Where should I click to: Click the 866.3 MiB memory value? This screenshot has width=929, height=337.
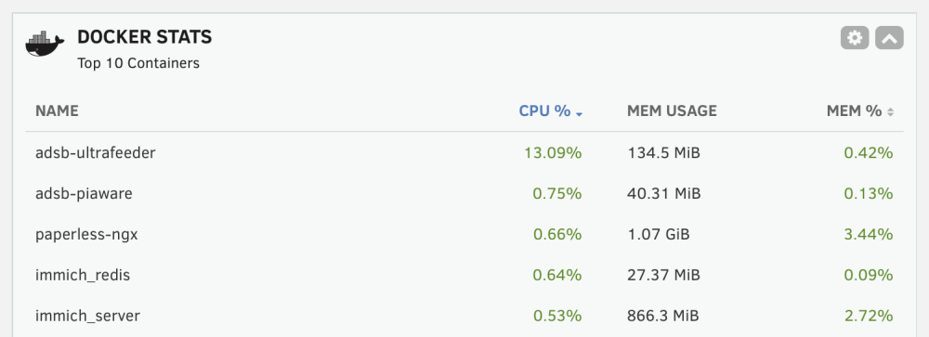tap(663, 316)
